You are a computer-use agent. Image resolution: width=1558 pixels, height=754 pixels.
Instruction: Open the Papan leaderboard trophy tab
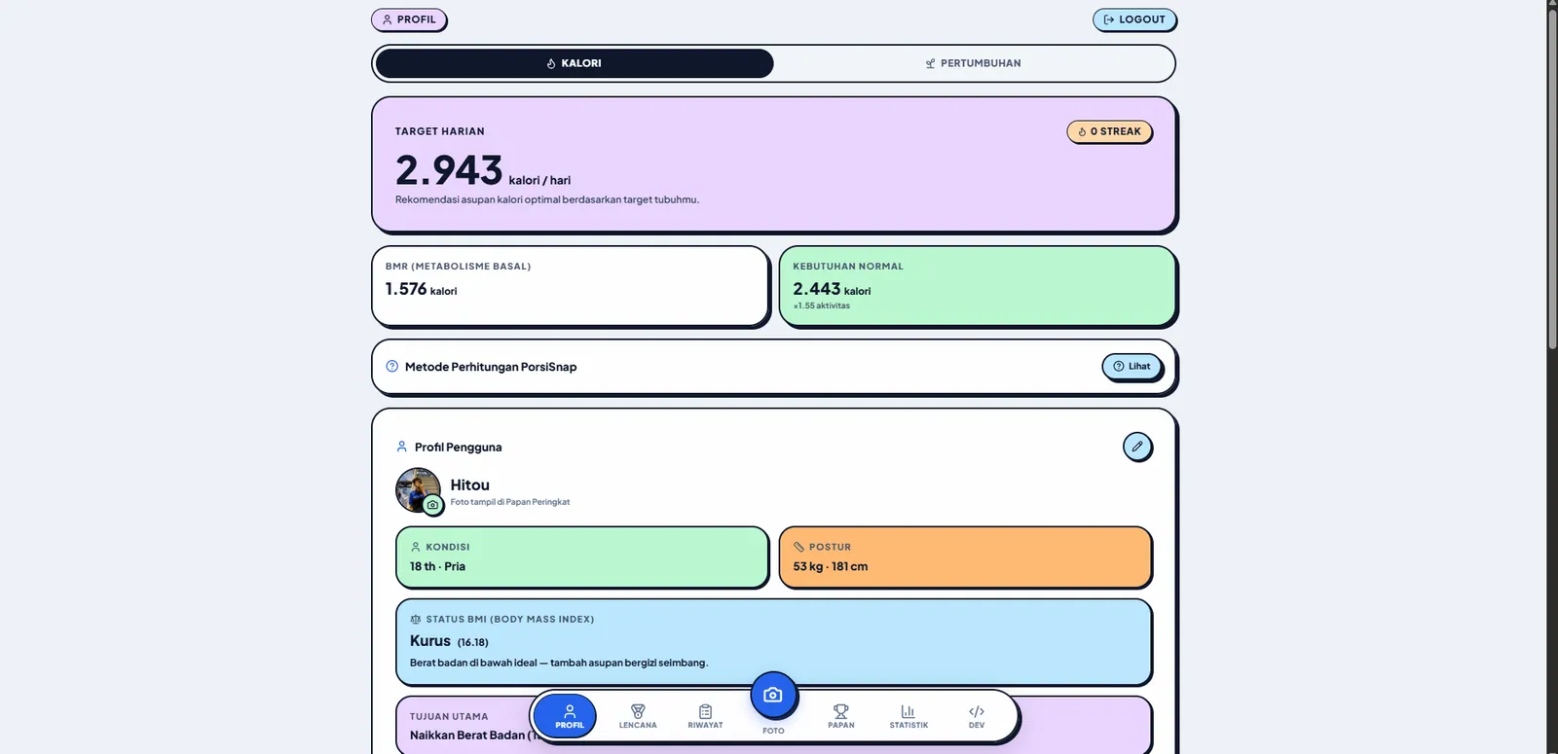pos(840,717)
